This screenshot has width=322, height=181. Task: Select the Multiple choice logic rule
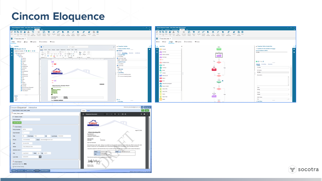point(170,62)
